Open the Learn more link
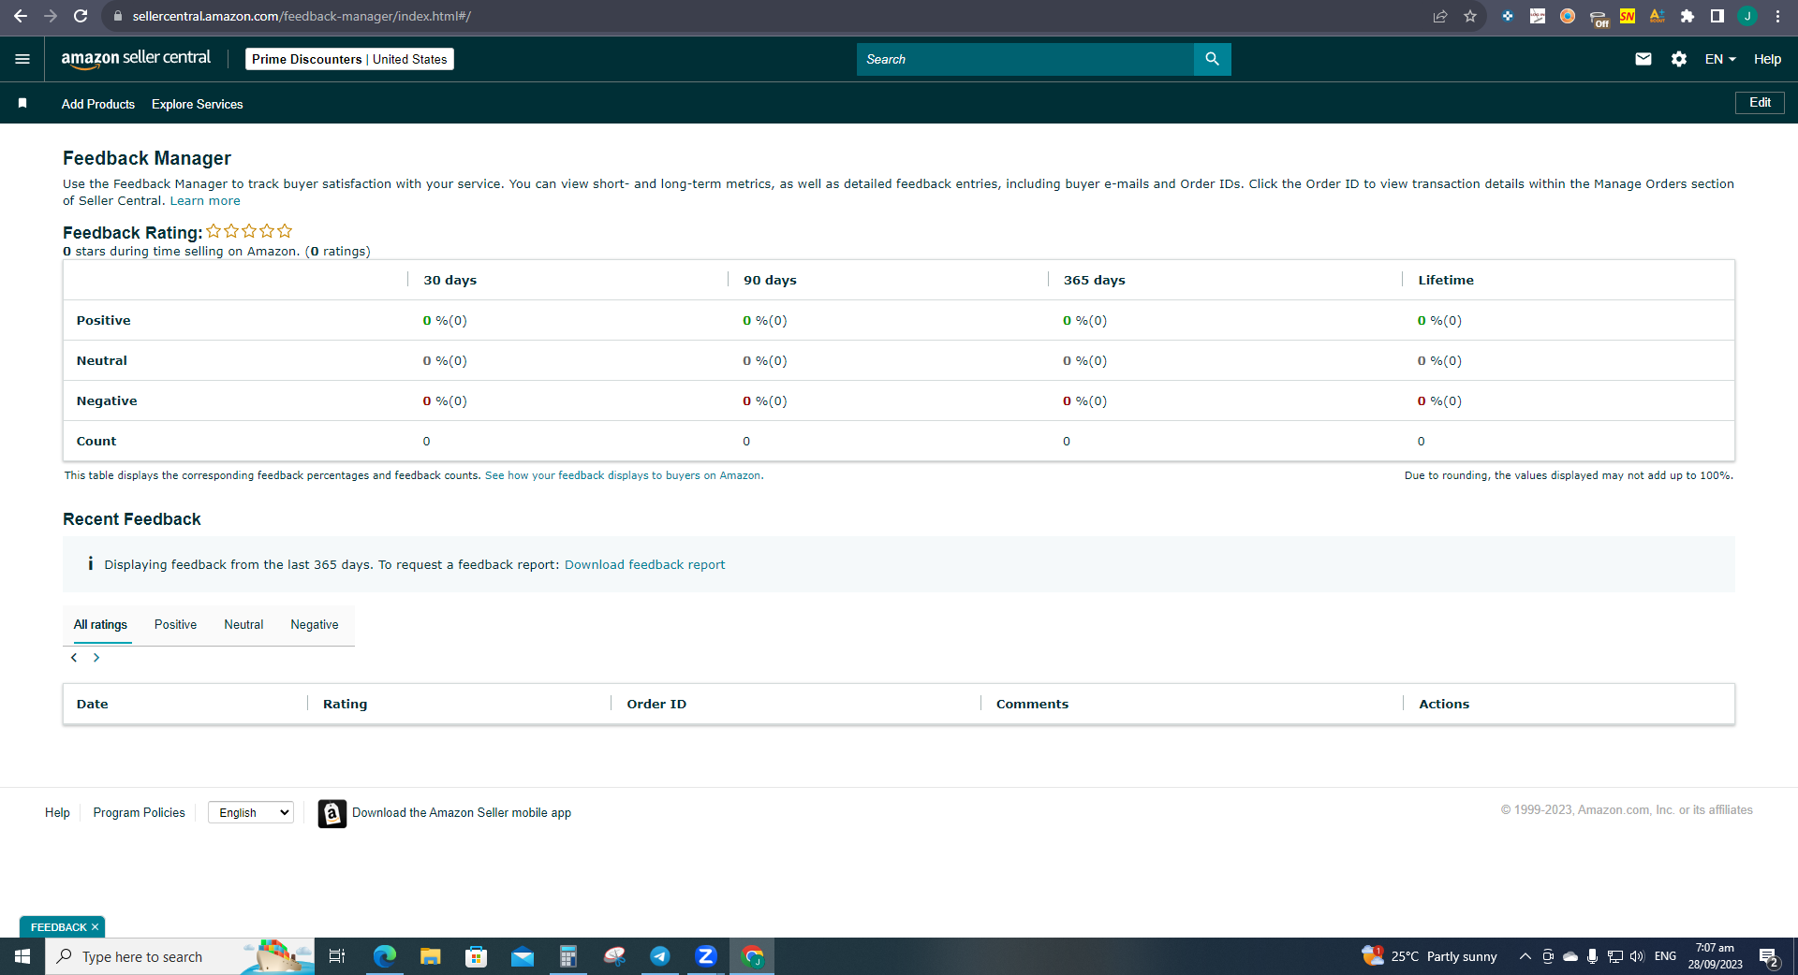This screenshot has height=975, width=1798. point(205,201)
